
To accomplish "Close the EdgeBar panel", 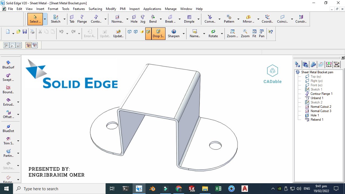I will 343,58.
